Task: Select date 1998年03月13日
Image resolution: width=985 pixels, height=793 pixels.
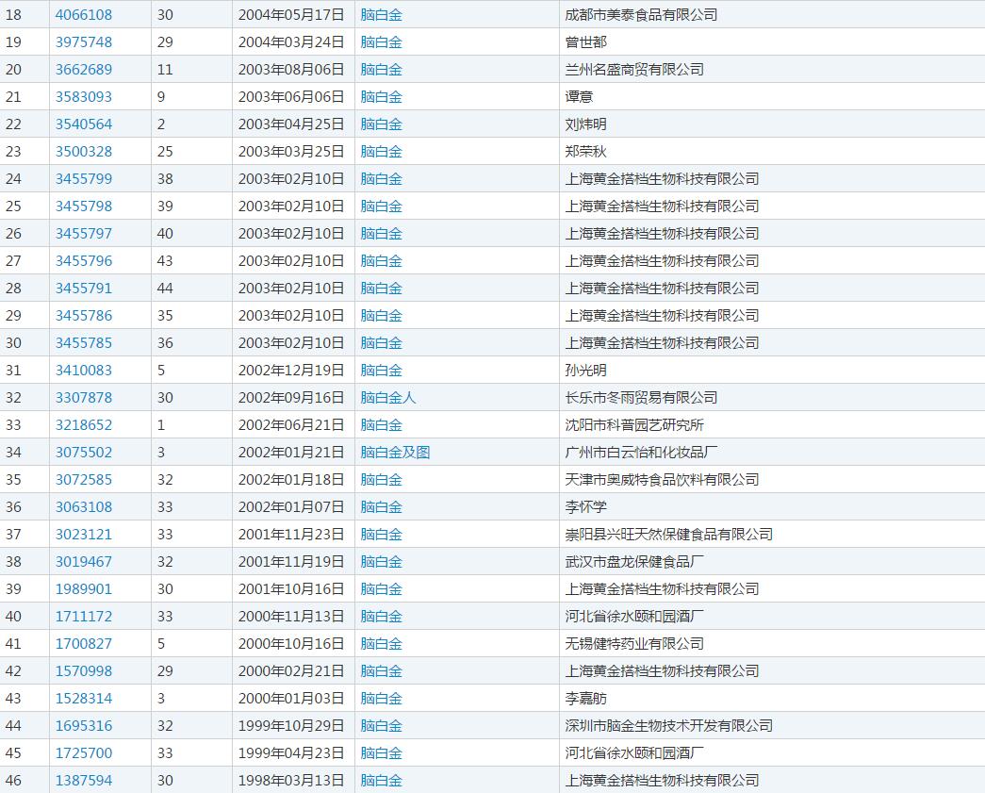Action: click(x=291, y=780)
